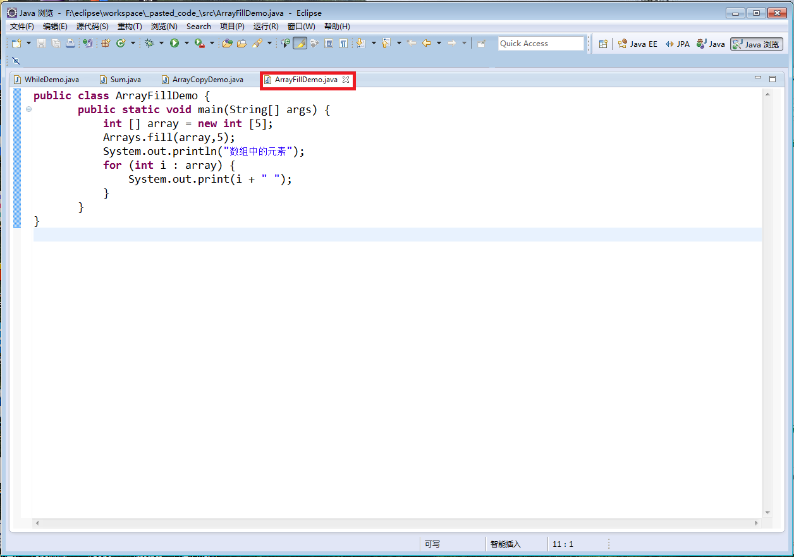Screen dimensions: 794x557
Task: Expand the Debug button dropdown arrow
Action: tap(161, 43)
